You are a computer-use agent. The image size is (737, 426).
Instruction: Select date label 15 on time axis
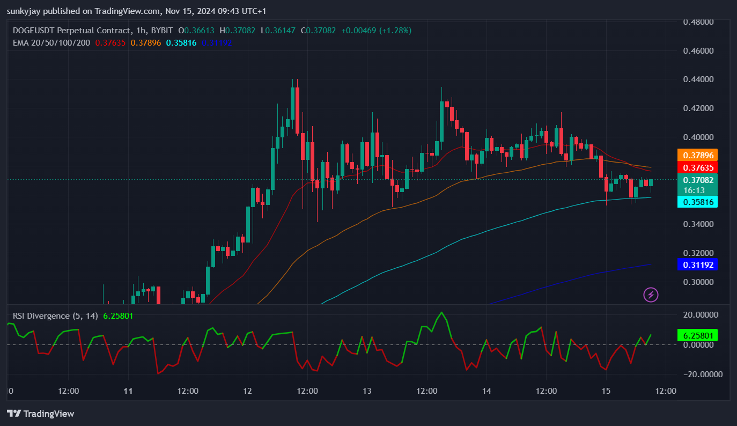[606, 391]
